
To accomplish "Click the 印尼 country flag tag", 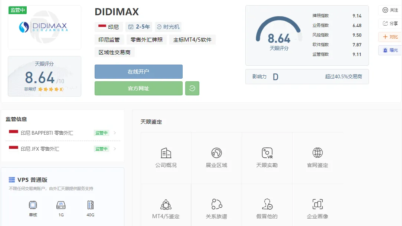I will [108, 27].
